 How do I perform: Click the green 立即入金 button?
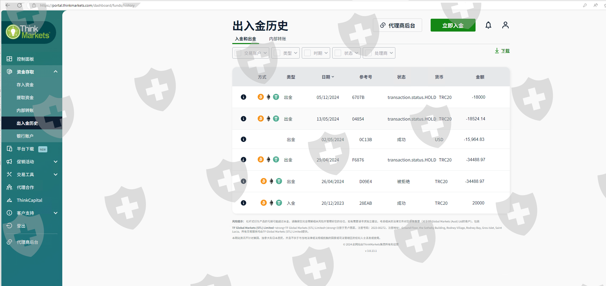[x=453, y=25]
